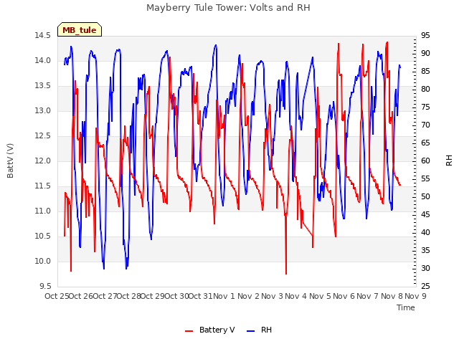Click the 12.0 left axis tick label
Image resolution: width=459 pixels, height=344 pixels.
click(43, 161)
